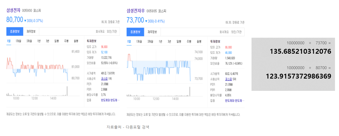Switch 005930 chart to 일봉

[57, 41]
